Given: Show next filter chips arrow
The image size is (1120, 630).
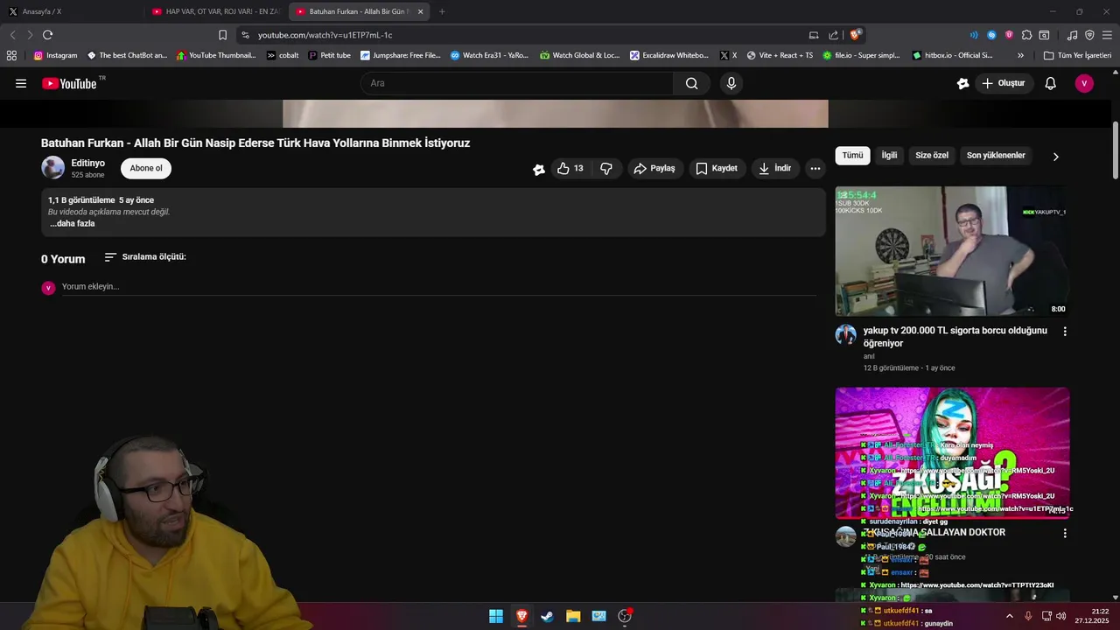Looking at the screenshot, I should [1055, 157].
